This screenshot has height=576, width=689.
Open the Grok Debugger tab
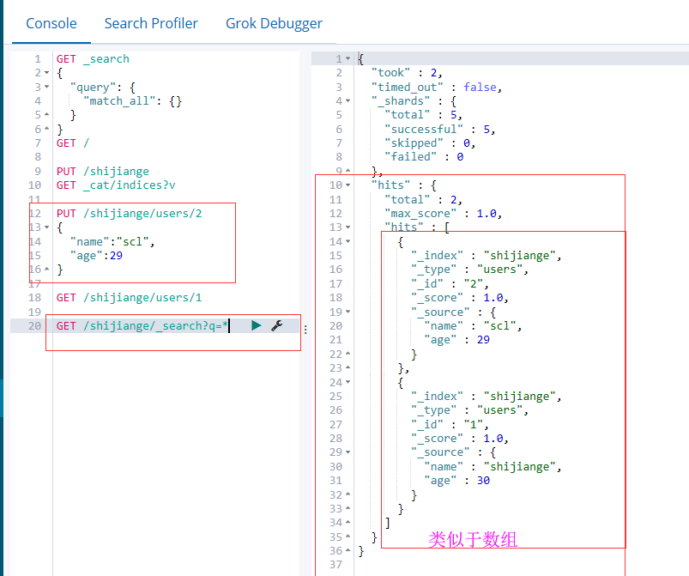point(274,23)
